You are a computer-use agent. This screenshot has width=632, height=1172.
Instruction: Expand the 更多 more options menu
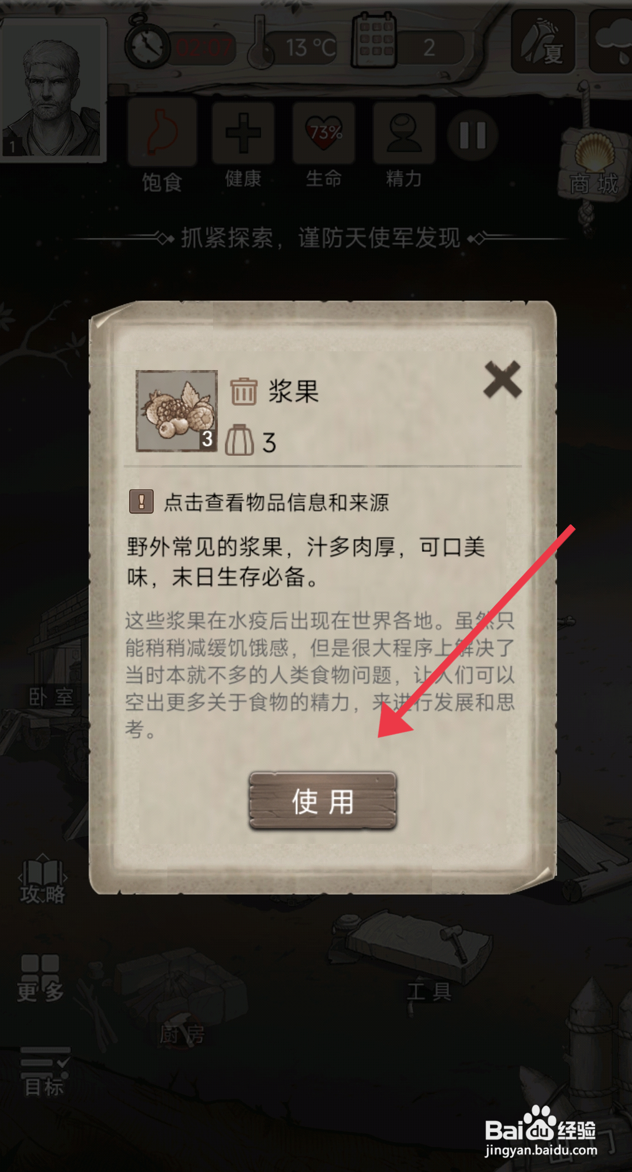coord(41,978)
